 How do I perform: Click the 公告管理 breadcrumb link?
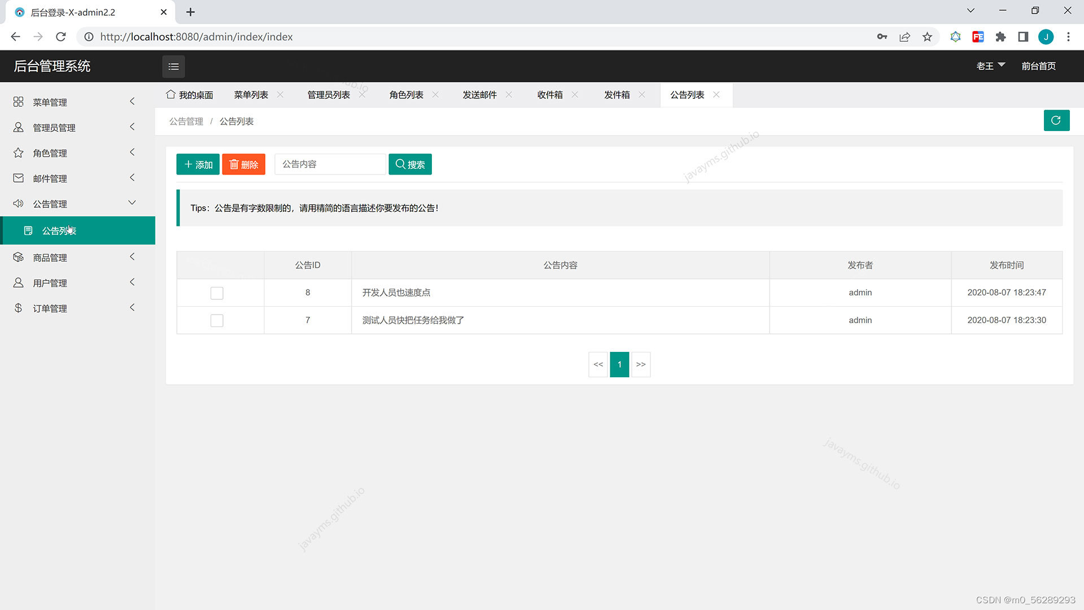186,121
